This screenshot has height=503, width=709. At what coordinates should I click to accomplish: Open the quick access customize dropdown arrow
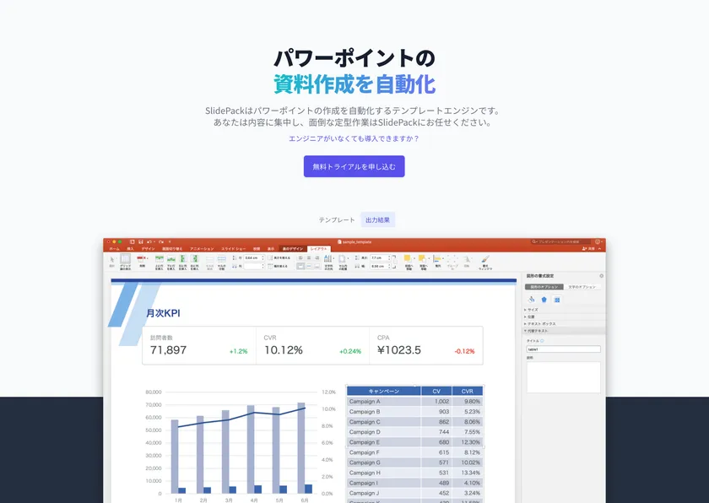click(x=170, y=241)
